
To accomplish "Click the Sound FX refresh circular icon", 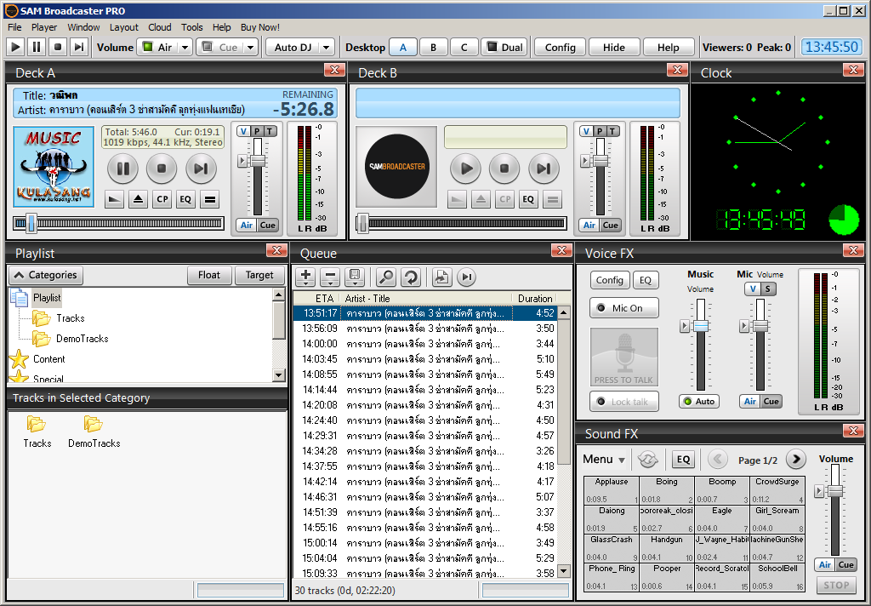I will tap(647, 460).
